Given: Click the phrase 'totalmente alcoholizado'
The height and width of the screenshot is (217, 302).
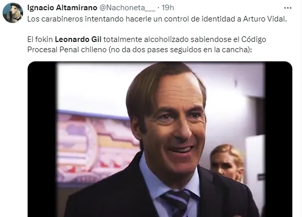Looking at the screenshot, I should point(146,39).
